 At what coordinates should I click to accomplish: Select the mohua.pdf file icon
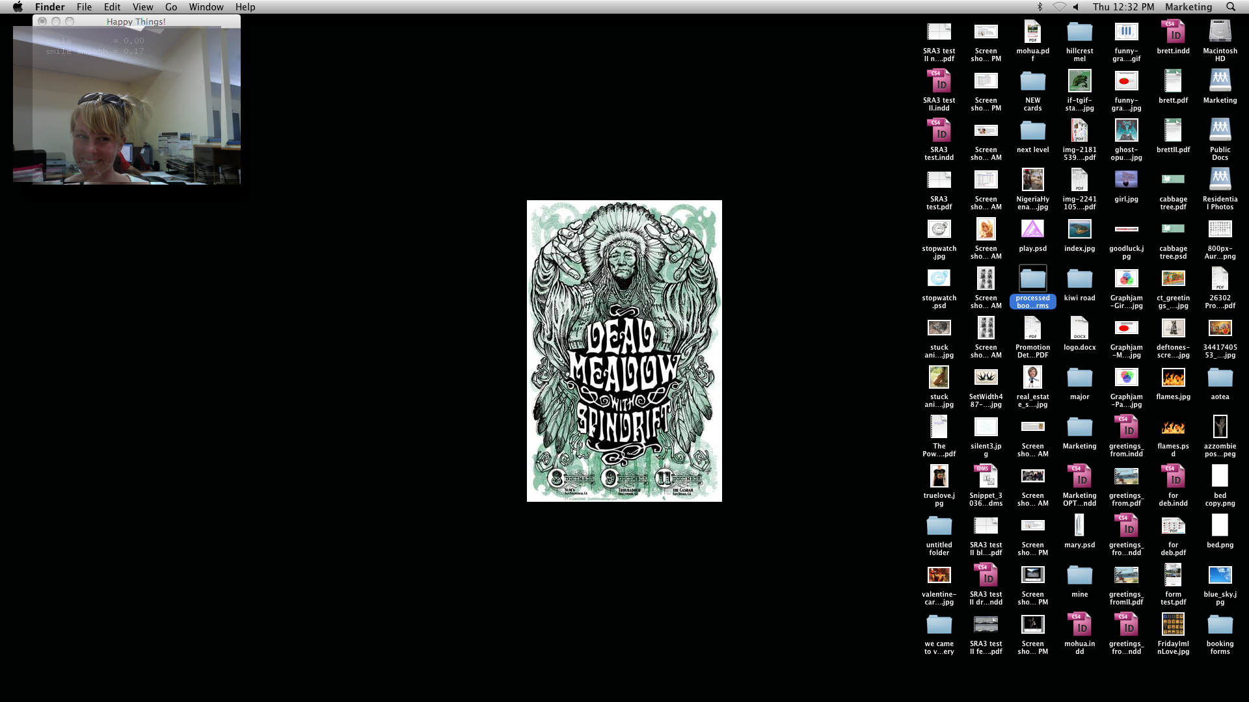(x=1032, y=32)
